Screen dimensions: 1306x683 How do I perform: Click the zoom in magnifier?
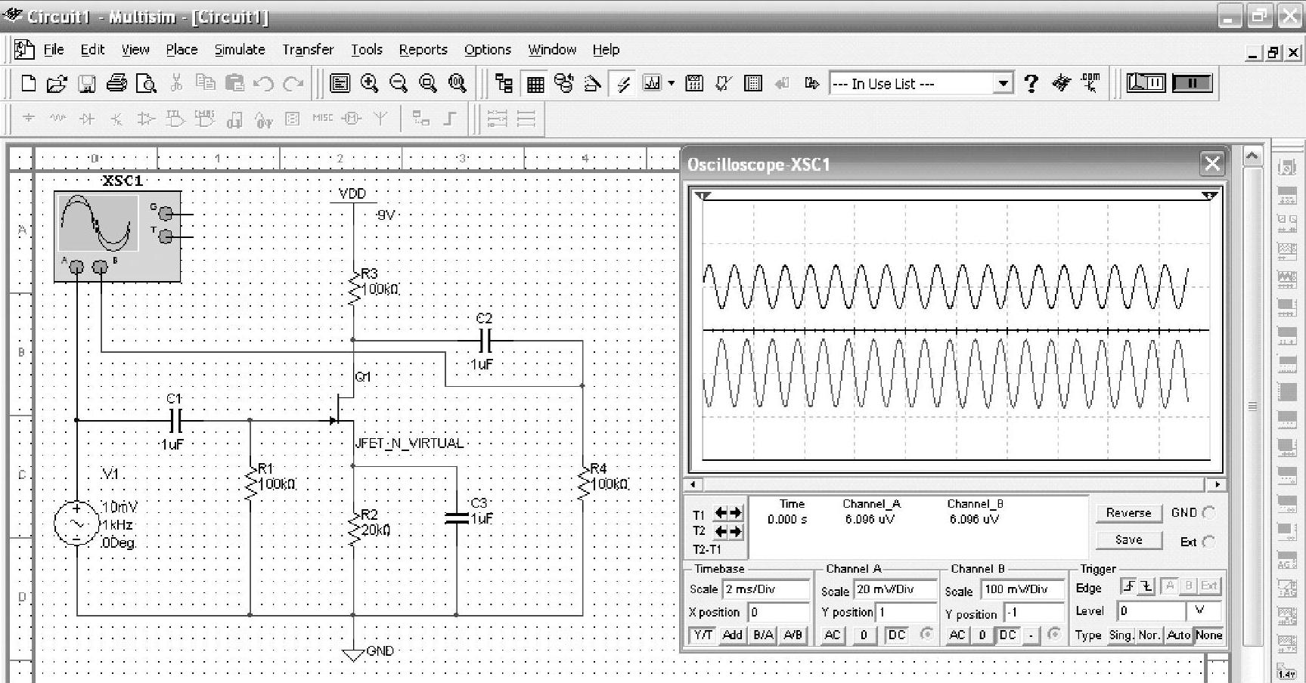[x=369, y=83]
